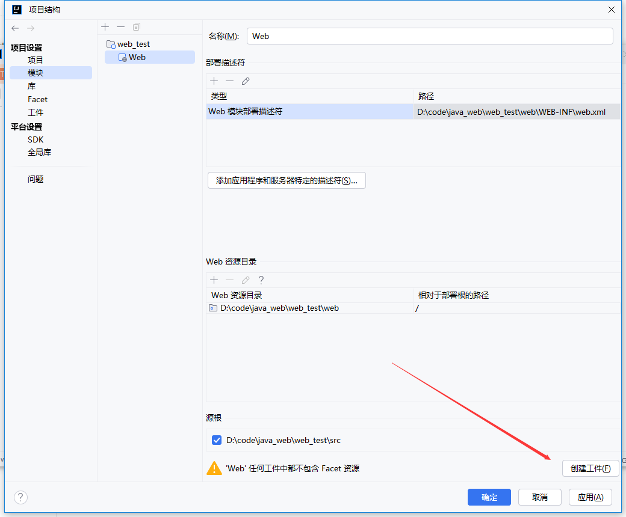The height and width of the screenshot is (517, 626).
Task: Click the back navigation arrow
Action: point(16,28)
